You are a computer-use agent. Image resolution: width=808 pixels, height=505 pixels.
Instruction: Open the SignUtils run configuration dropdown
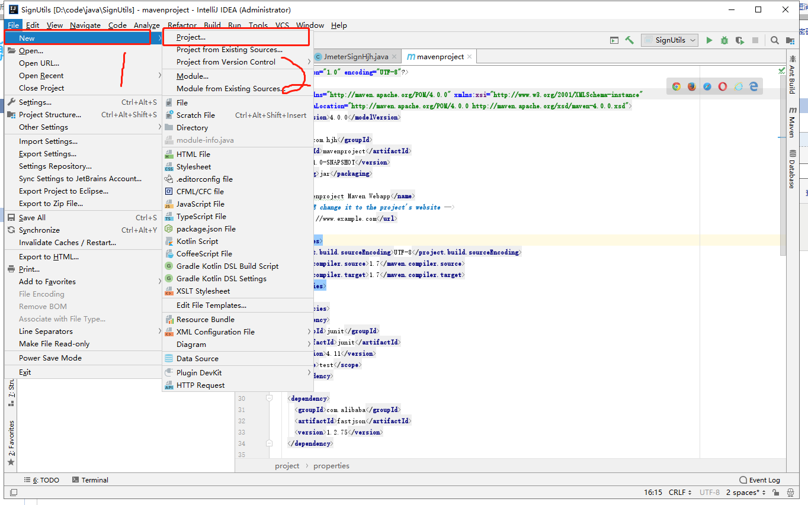pos(669,40)
